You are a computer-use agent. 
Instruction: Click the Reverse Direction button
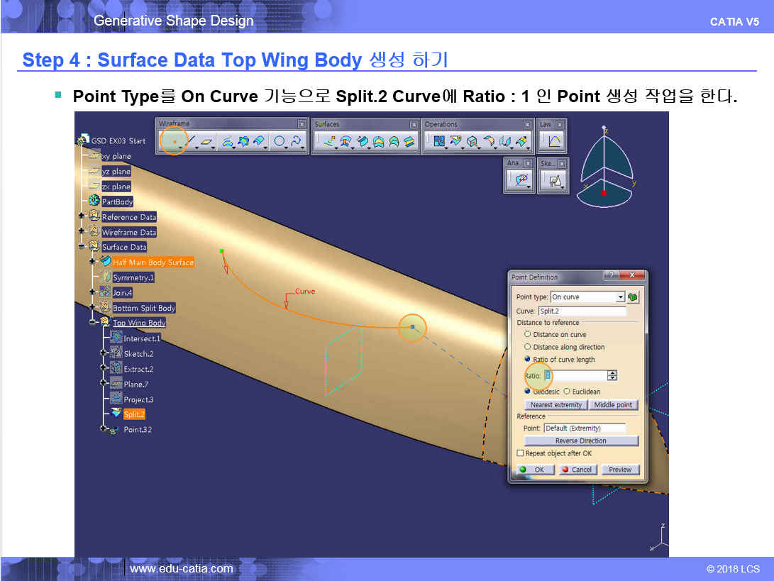pyautogui.click(x=580, y=441)
